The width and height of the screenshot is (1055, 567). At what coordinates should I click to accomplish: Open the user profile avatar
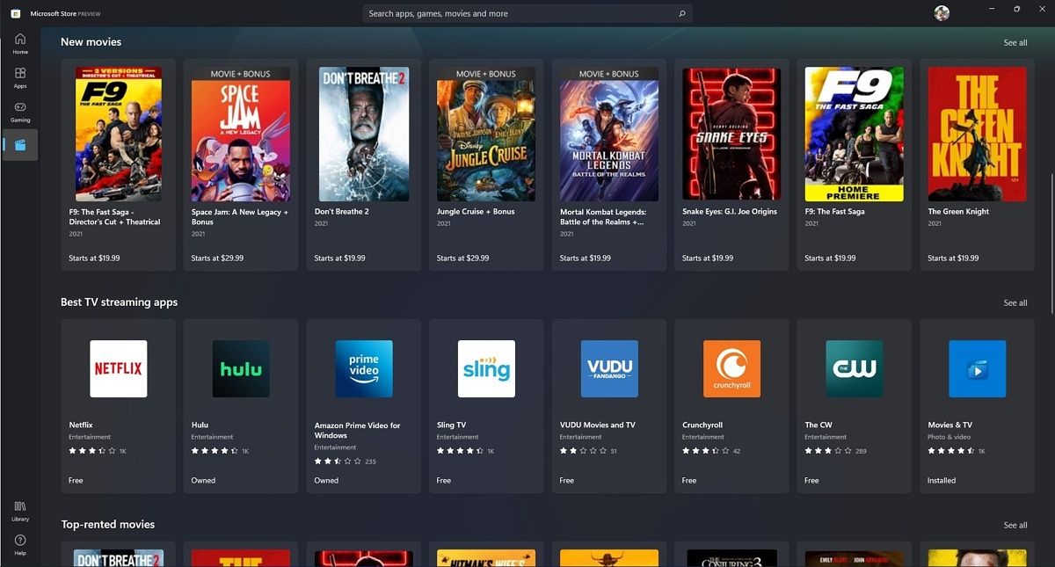(942, 13)
